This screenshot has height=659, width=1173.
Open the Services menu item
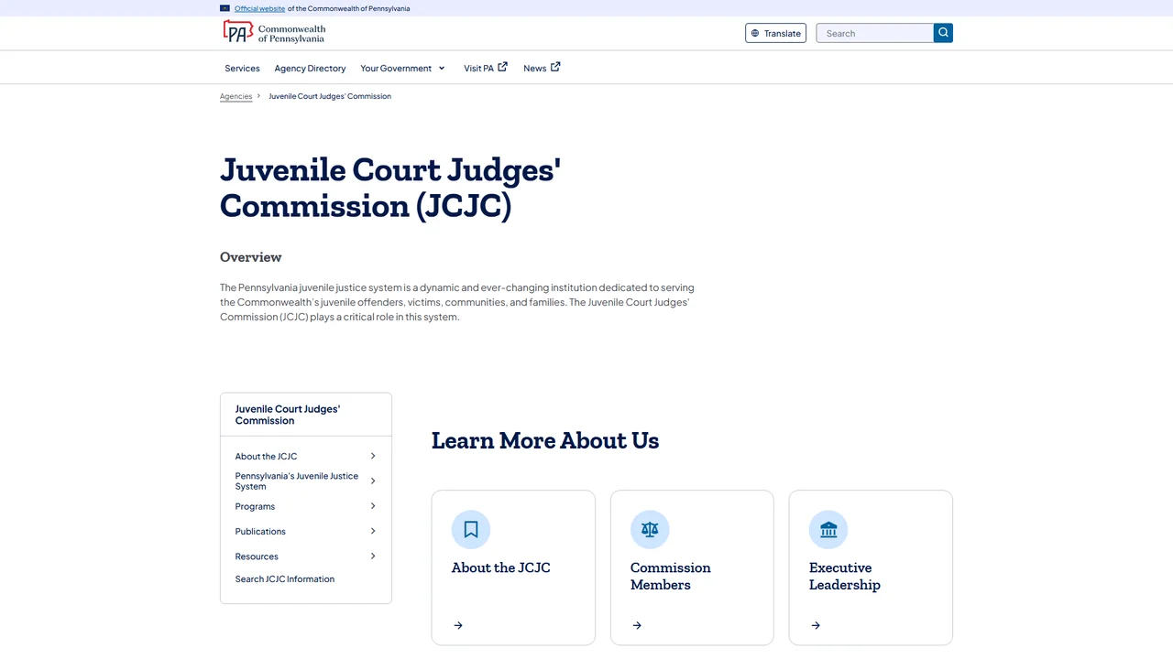[242, 69]
